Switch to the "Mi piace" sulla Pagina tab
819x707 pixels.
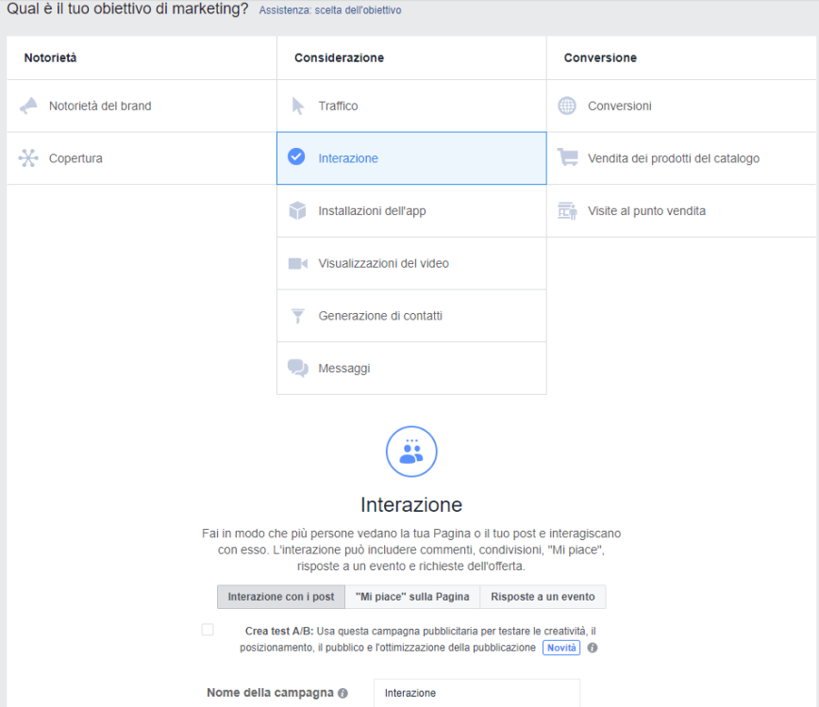(411, 596)
